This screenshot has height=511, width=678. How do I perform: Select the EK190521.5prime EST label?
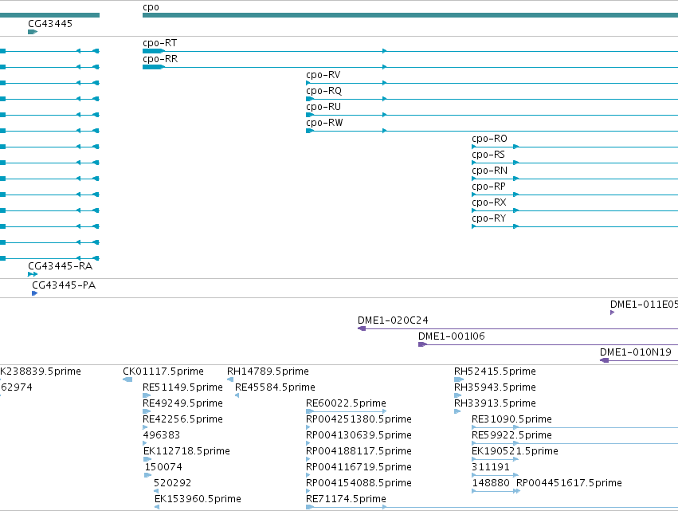point(515,451)
